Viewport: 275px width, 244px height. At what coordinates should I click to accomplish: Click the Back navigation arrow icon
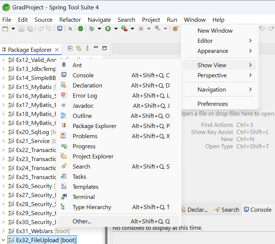(262, 29)
